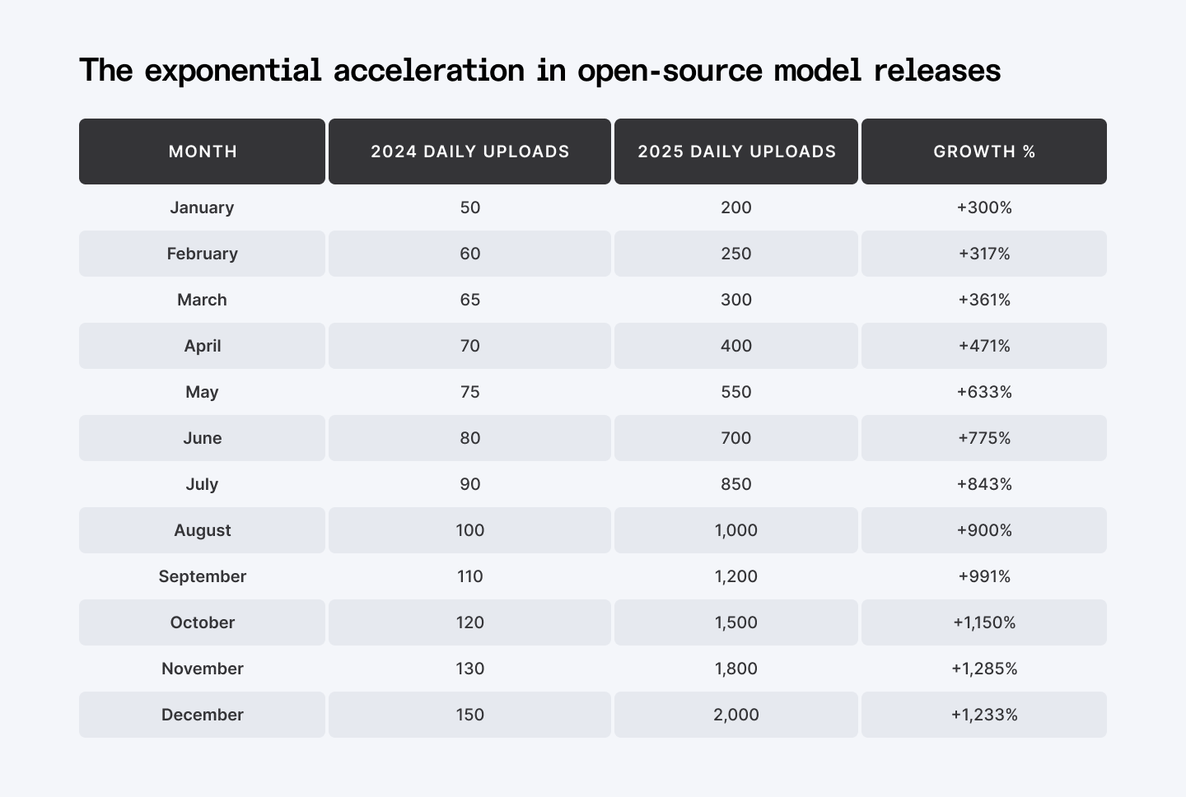Click the Month column header
The height and width of the screenshot is (797, 1186).
click(x=203, y=151)
